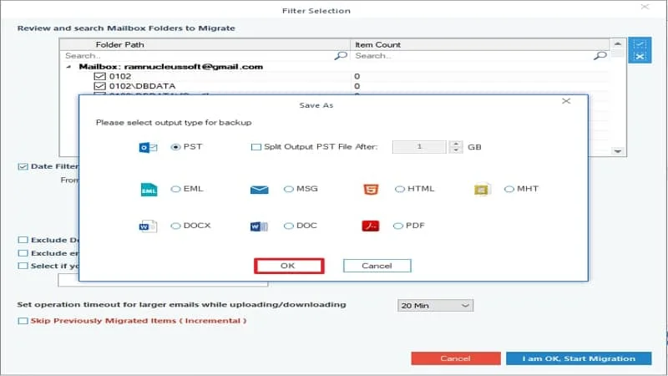Click the red Cancel button in Filter Selection
668x376 pixels.
click(455, 358)
